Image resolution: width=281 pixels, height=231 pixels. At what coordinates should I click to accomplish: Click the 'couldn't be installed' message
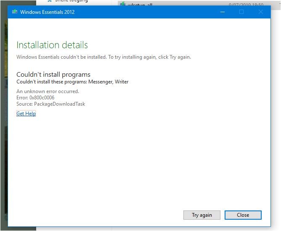click(103, 57)
